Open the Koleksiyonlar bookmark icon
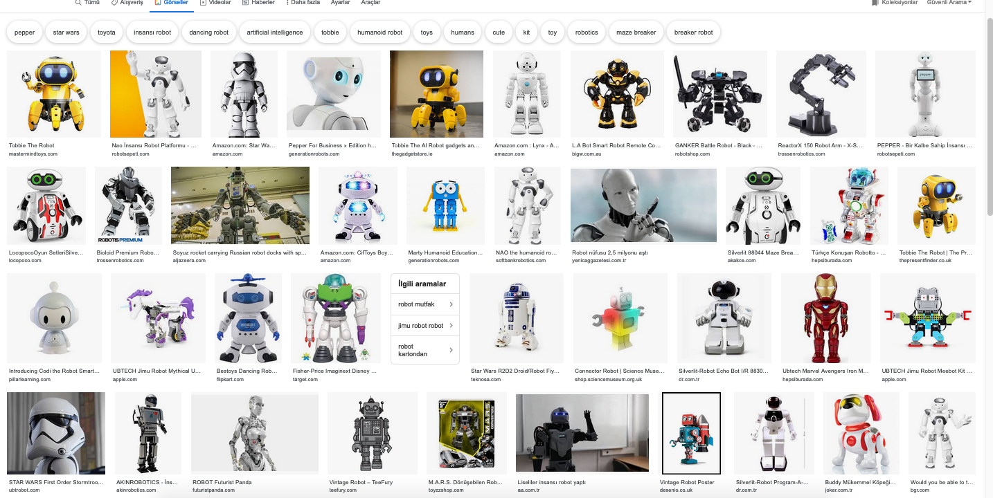Image resolution: width=993 pixels, height=498 pixels. 875,3
